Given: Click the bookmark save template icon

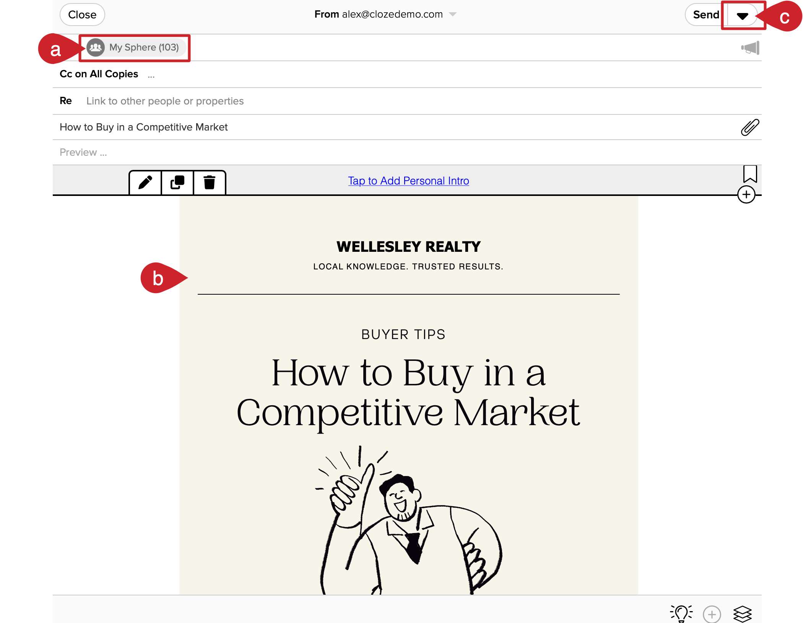Looking at the screenshot, I should pyautogui.click(x=750, y=174).
